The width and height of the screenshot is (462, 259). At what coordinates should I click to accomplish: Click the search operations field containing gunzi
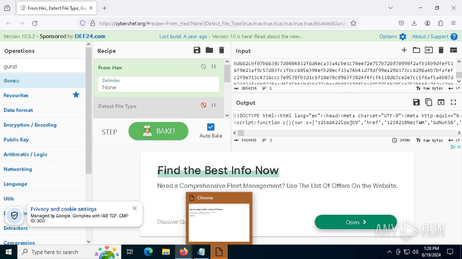pos(43,66)
